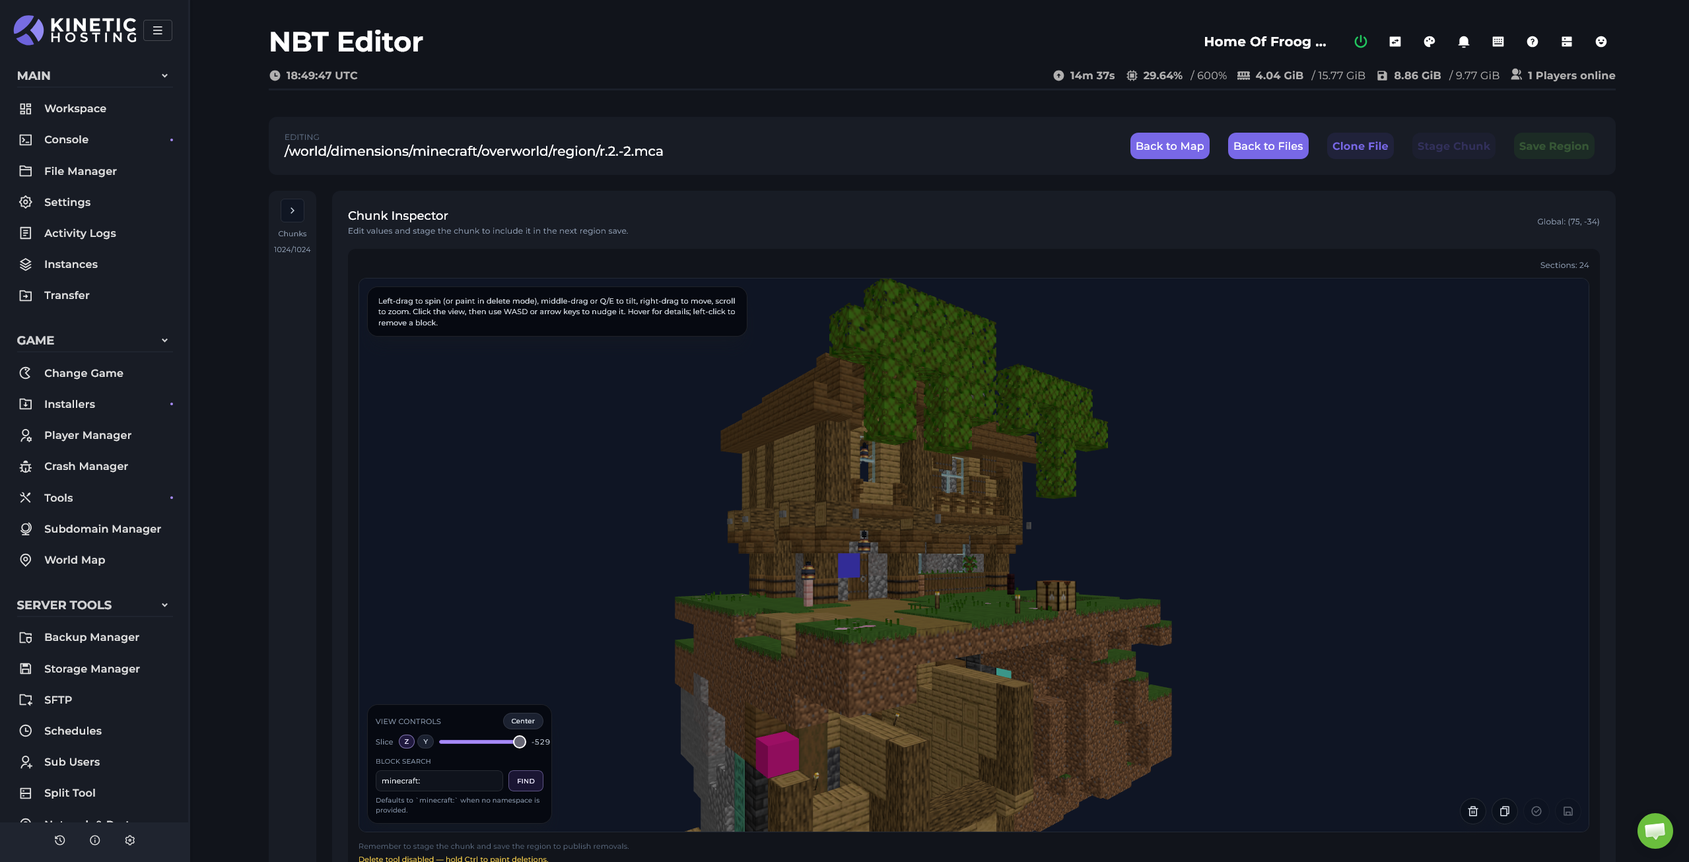This screenshot has width=1689, height=862.
Task: Select the Z slice axis toggle
Action: pos(406,742)
